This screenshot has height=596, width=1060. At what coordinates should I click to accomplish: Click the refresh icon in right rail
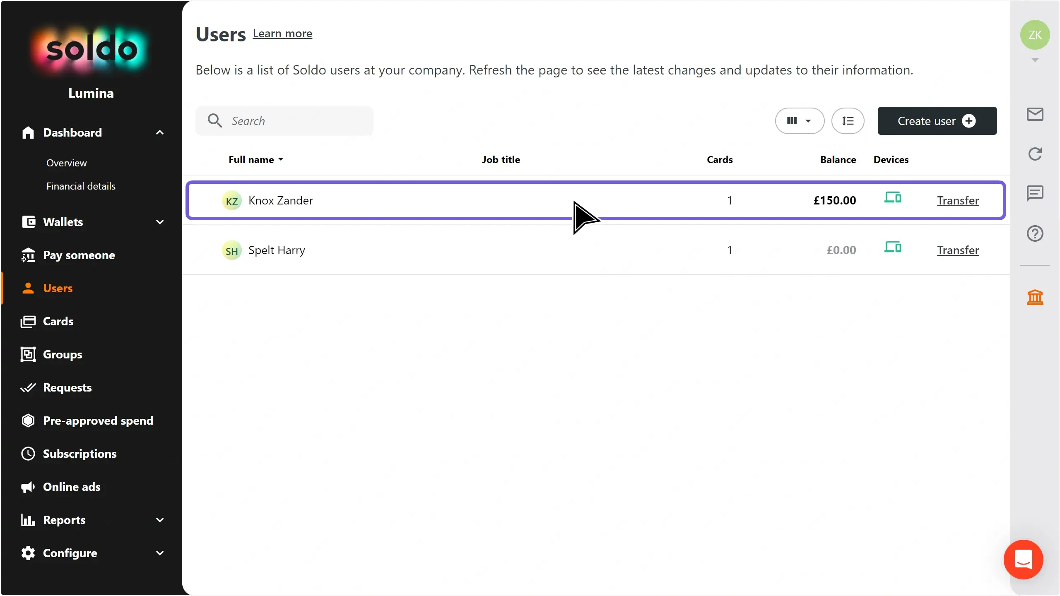pyautogui.click(x=1035, y=154)
